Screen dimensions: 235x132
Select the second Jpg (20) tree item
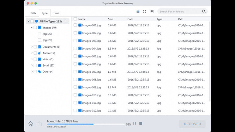47,40
